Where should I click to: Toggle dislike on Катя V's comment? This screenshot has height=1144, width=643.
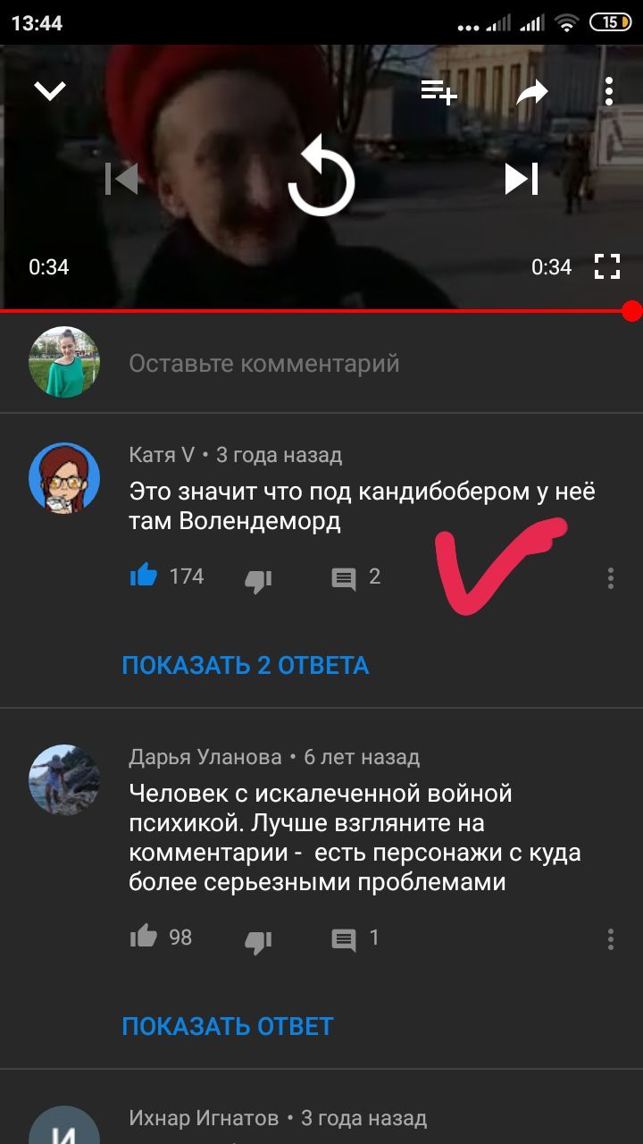click(x=257, y=581)
